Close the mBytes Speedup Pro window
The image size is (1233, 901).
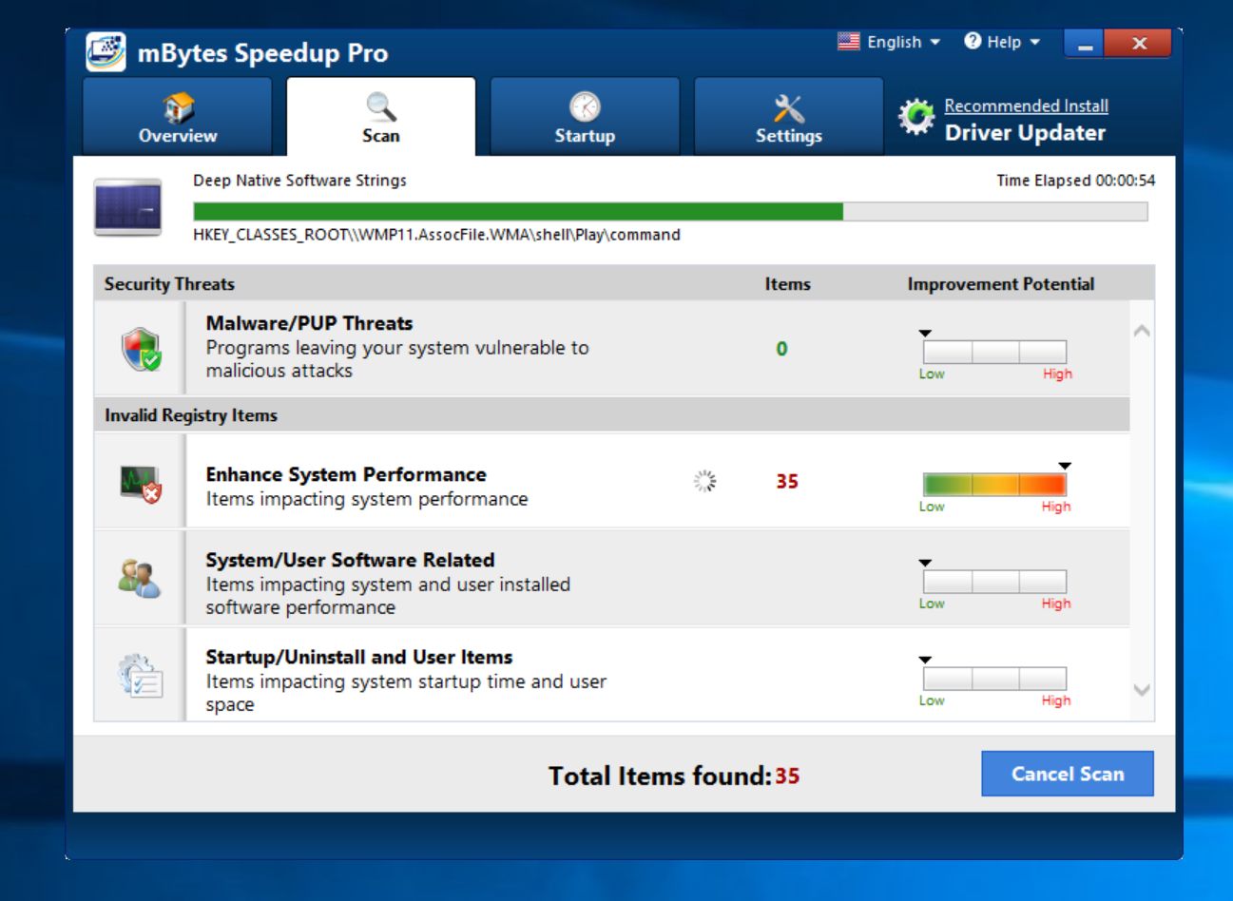click(x=1139, y=44)
